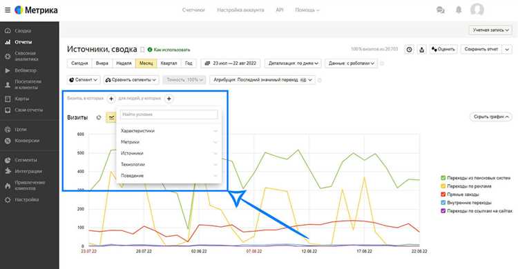The image size is (518, 269).
Task: Open Вебвизор in the left sidebar
Action: 25,70
